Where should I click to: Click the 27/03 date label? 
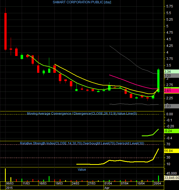(92, 183)
